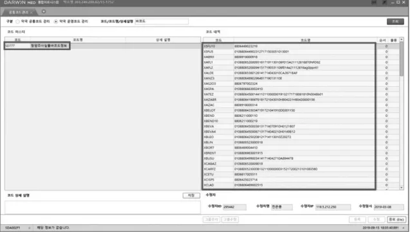
Task: Click the status bar arrow at far right
Action: [x=404, y=228]
